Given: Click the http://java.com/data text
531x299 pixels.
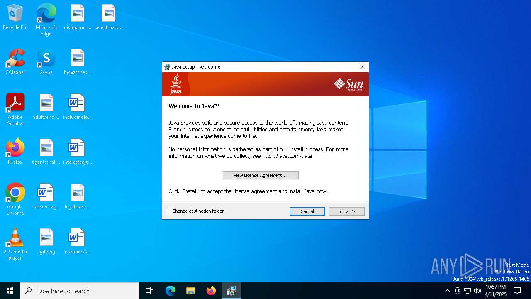Looking at the screenshot, I should [287, 156].
